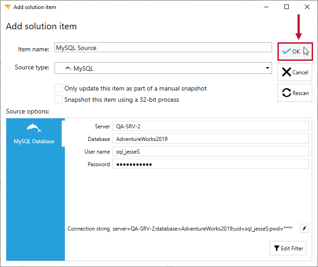This screenshot has width=318, height=267.
Task: Enable manual snapshot only checkbox
Action: tap(59, 88)
